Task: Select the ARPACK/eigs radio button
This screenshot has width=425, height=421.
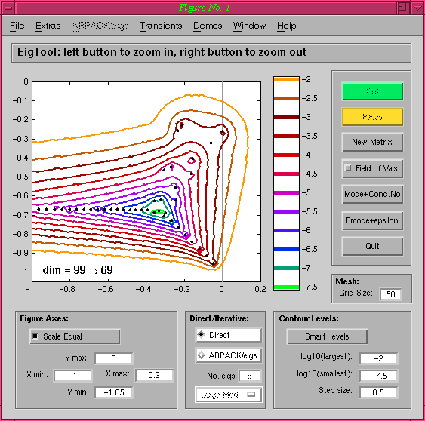Action: [201, 355]
